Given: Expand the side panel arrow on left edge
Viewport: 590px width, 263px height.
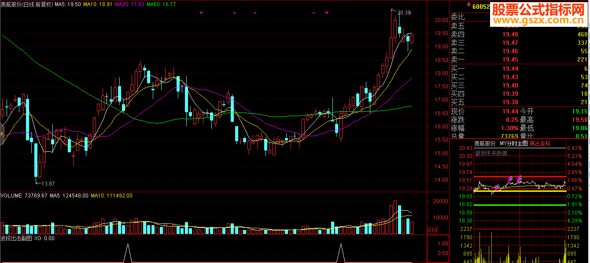Looking at the screenshot, I should pos(2,134).
